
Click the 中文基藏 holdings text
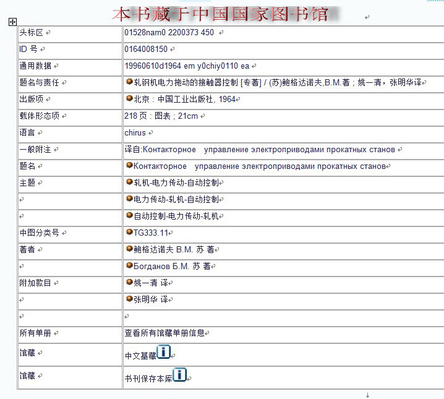[140, 356]
